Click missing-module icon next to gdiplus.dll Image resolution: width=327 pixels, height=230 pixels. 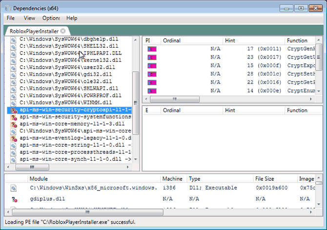[14, 200]
